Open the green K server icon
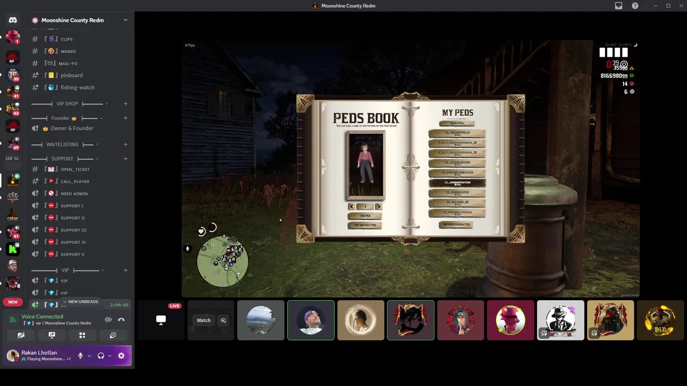 coord(13,249)
